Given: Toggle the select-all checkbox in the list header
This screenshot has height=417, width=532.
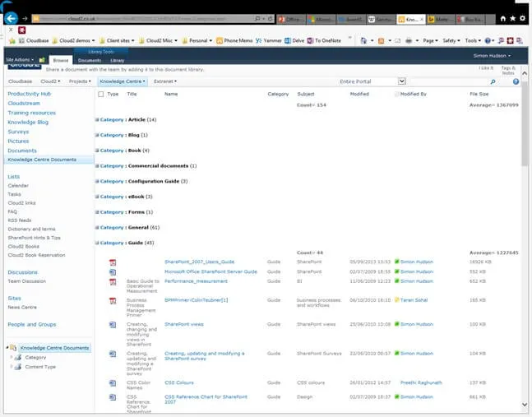Looking at the screenshot, I should tap(101, 95).
